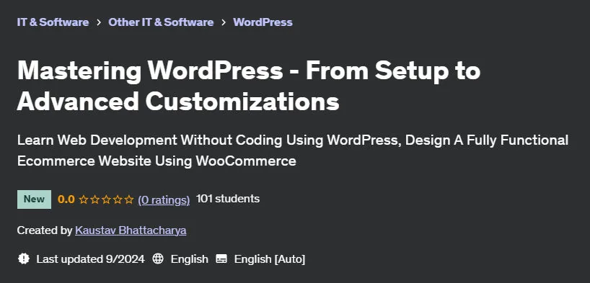Screen dimensions: 590x283
Task: Click the course subtitle about WooCommerce
Action: [293, 151]
